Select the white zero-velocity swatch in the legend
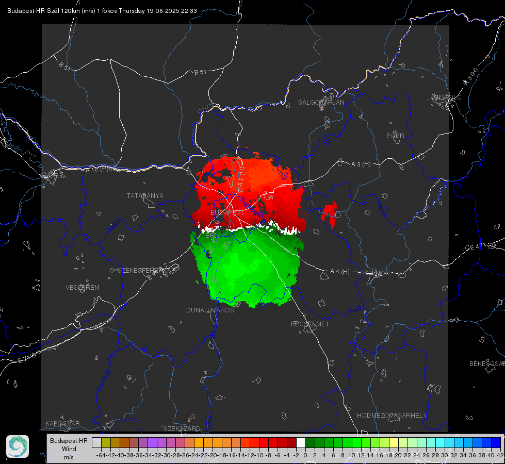This screenshot has width=505, height=464. pyautogui.click(x=301, y=442)
